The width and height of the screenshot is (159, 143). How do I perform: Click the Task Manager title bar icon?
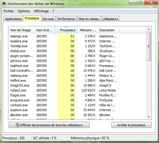pos(4,4)
